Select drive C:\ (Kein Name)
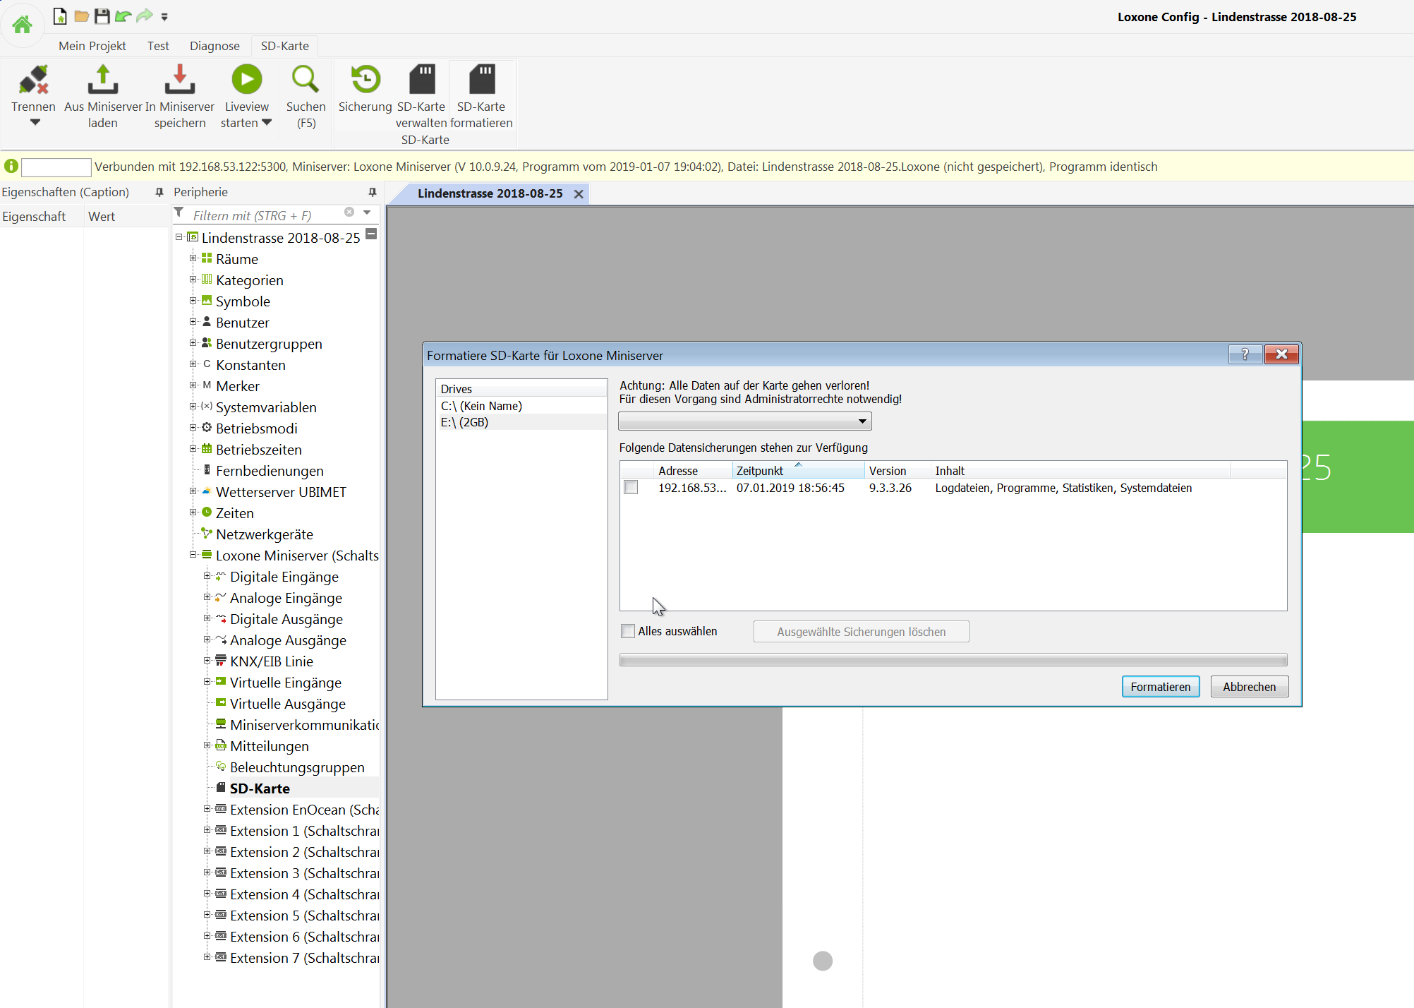 click(x=521, y=406)
